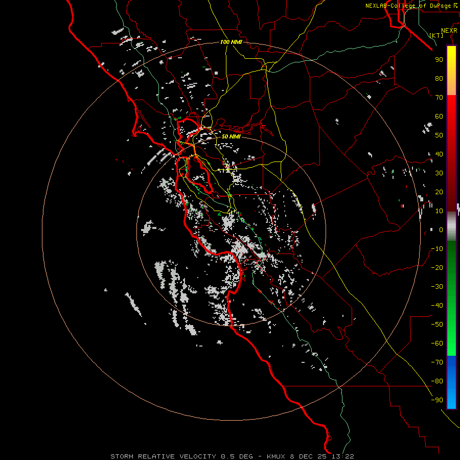Click the -70 scale label
This screenshot has width=460, height=460.
click(x=437, y=362)
